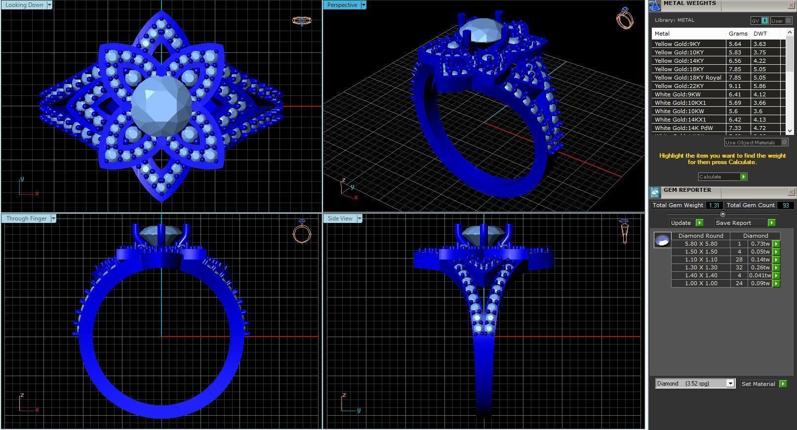
Task: Click the Total Gem Count value 93
Action: click(x=785, y=205)
